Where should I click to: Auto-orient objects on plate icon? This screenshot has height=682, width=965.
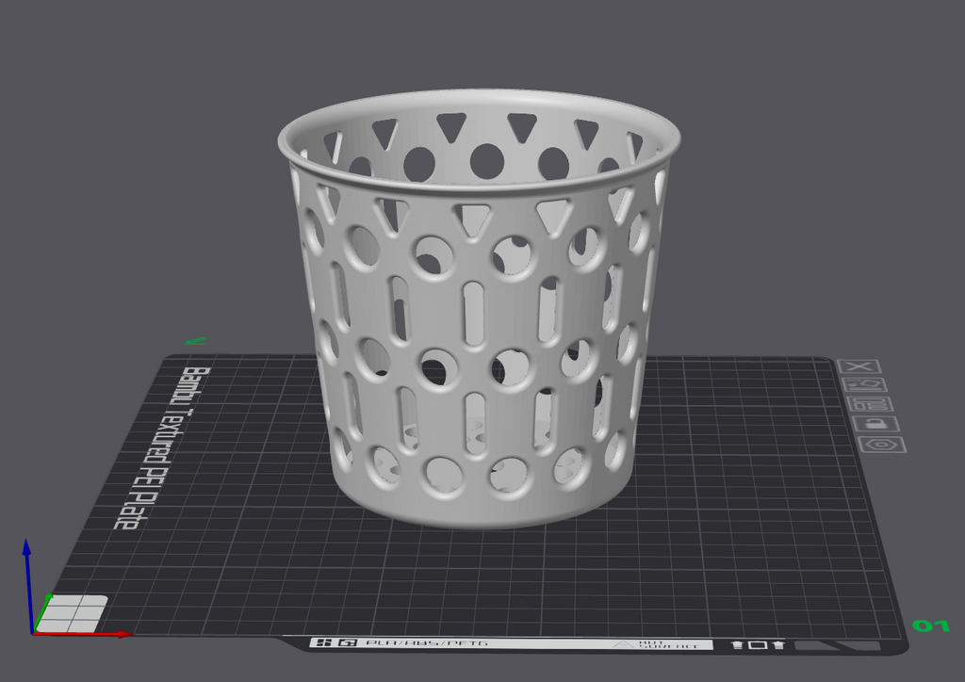(866, 385)
